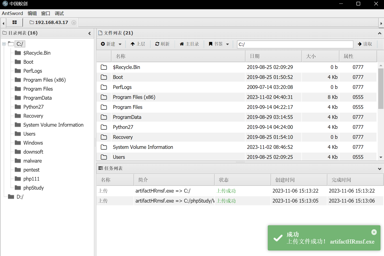Sort file list by 属性 column
Image resolution: width=384 pixels, height=256 pixels.
tap(358, 56)
